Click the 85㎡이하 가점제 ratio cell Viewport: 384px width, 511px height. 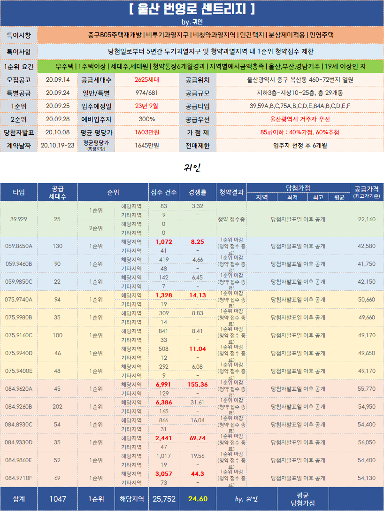point(300,132)
